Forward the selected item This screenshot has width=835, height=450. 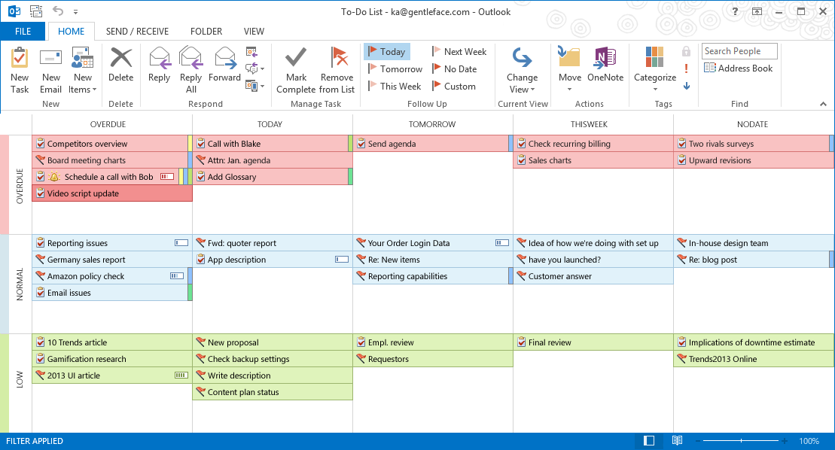(224, 65)
